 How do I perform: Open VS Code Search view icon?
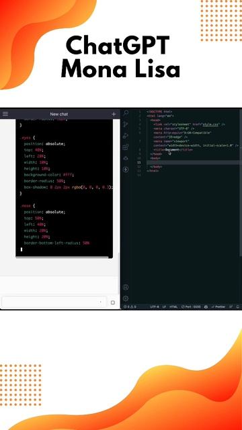click(126, 113)
